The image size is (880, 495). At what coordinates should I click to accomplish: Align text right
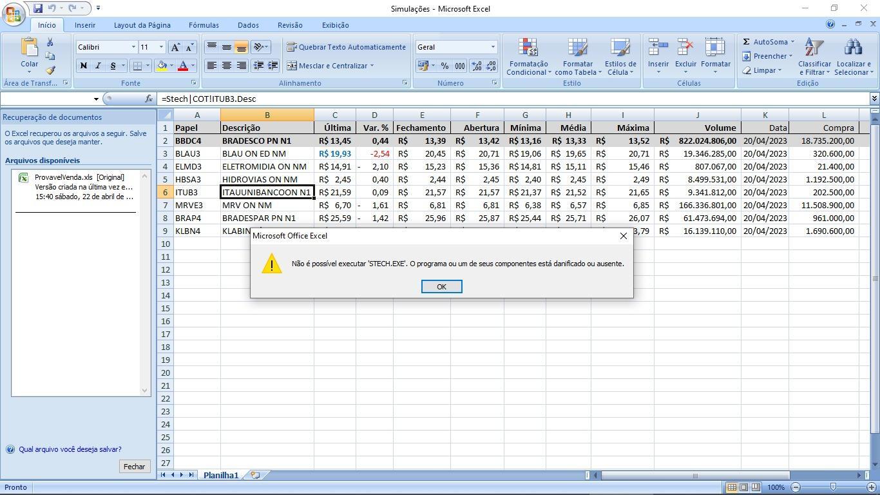[241, 66]
